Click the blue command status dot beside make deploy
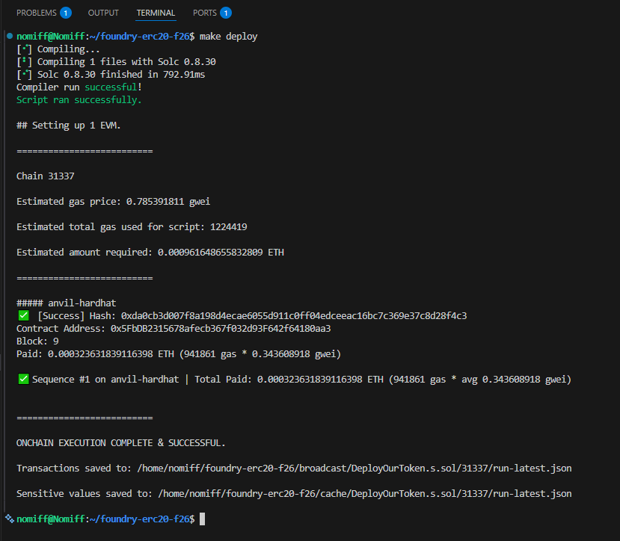This screenshot has width=620, height=541. point(10,37)
